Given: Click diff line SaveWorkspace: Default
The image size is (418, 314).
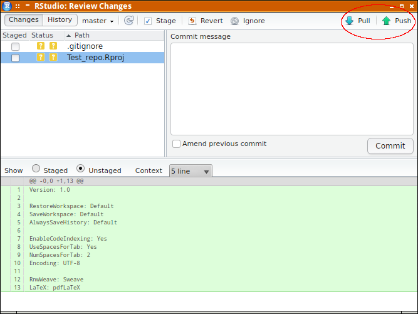Looking at the screenshot, I should (66, 214).
